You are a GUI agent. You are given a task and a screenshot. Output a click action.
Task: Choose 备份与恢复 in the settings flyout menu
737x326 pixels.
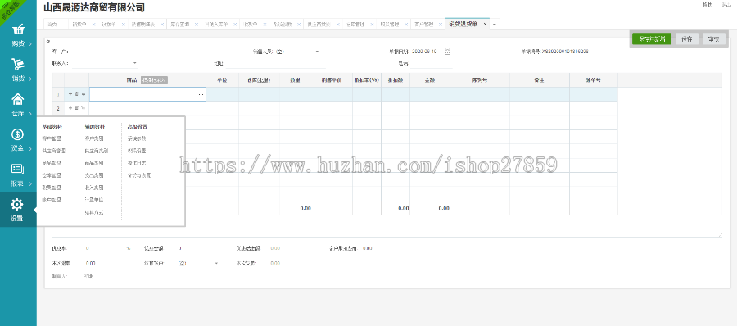139,175
